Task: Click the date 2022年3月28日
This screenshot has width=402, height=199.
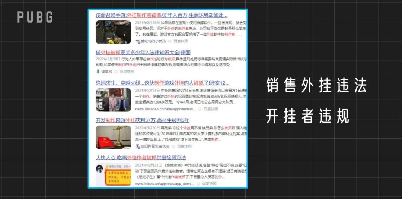Action: (x=108, y=59)
